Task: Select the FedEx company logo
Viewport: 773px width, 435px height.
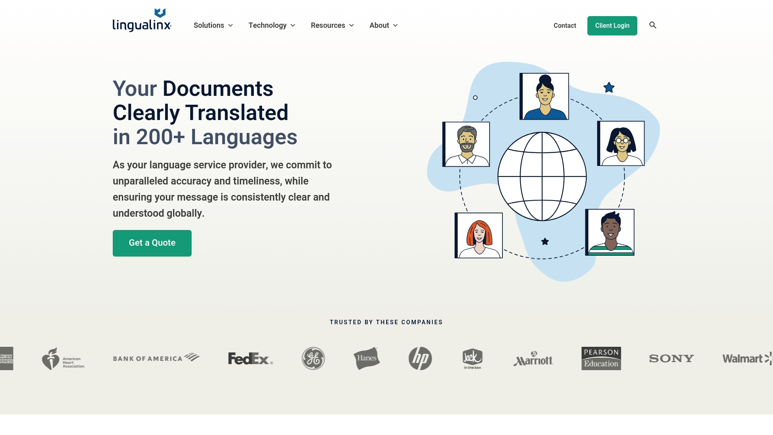Action: (x=250, y=358)
